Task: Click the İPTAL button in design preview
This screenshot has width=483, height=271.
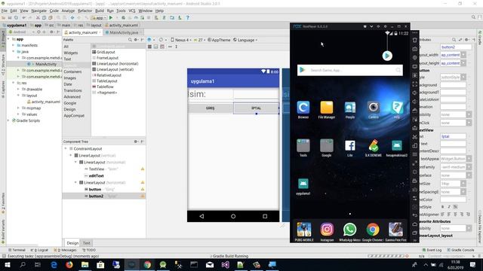Action: coord(257,108)
